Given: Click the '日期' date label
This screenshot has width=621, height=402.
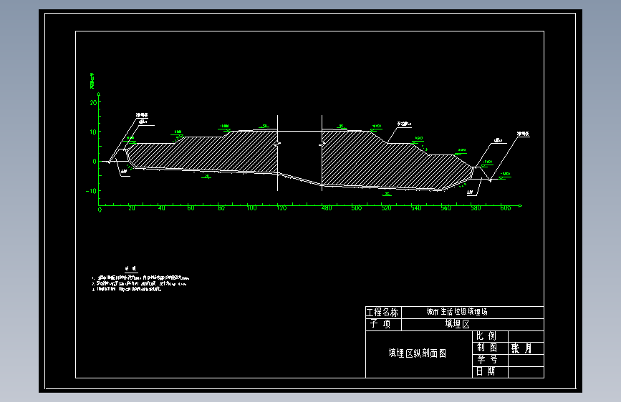Looking at the screenshot, I should 486,371.
